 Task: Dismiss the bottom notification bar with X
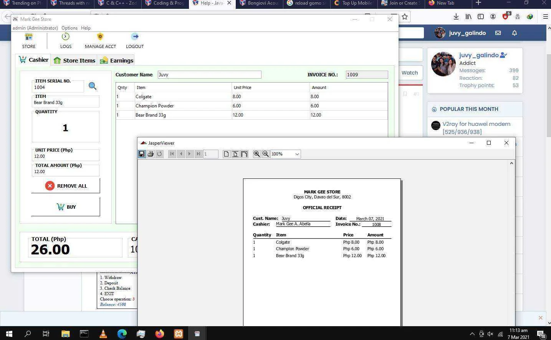pos(540,318)
